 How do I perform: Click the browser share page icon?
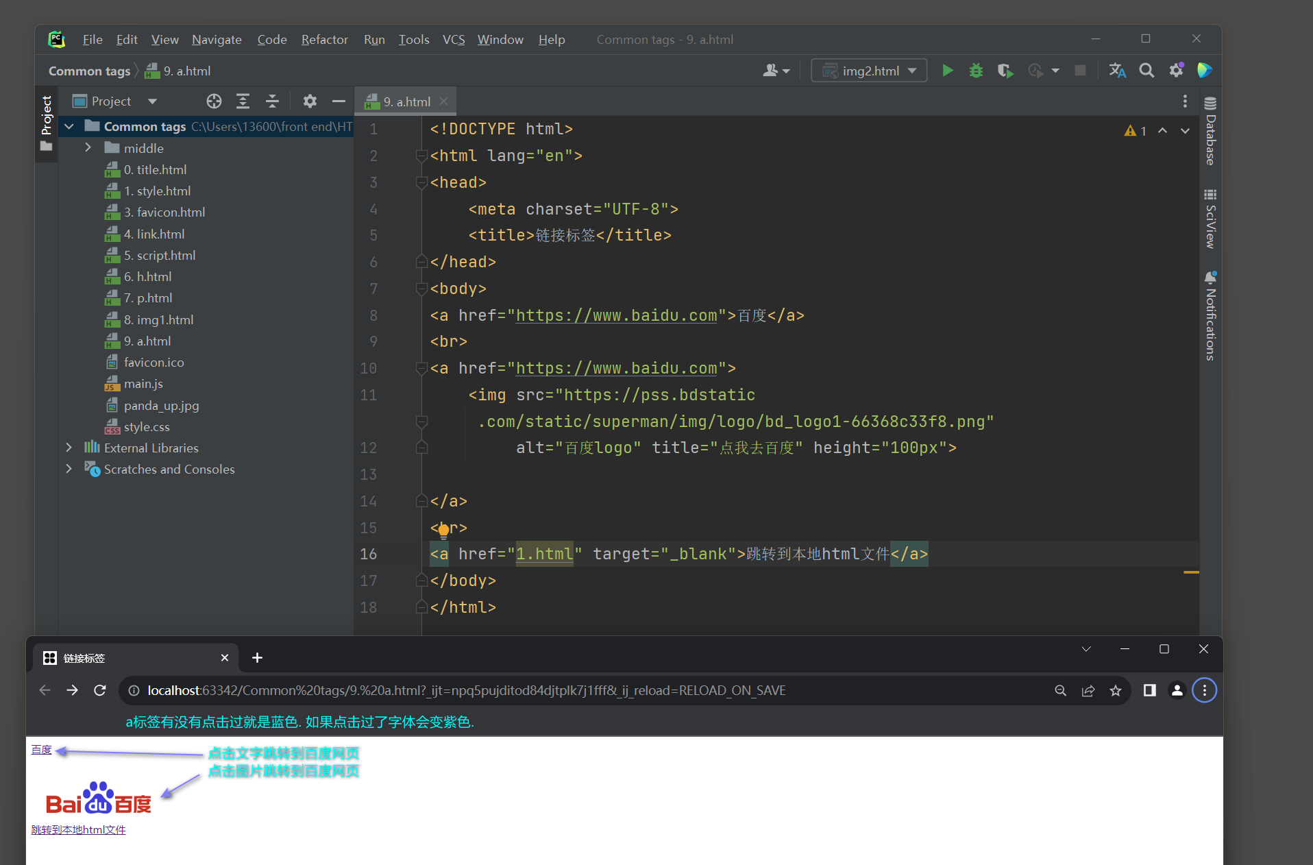1088,690
